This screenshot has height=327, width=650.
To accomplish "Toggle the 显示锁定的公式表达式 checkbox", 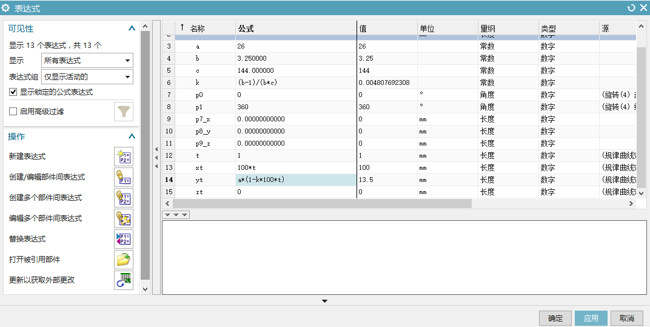I will click(x=13, y=92).
